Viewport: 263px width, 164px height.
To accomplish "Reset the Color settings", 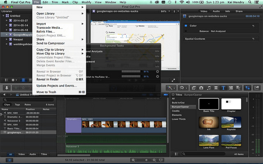I will (253, 26).
